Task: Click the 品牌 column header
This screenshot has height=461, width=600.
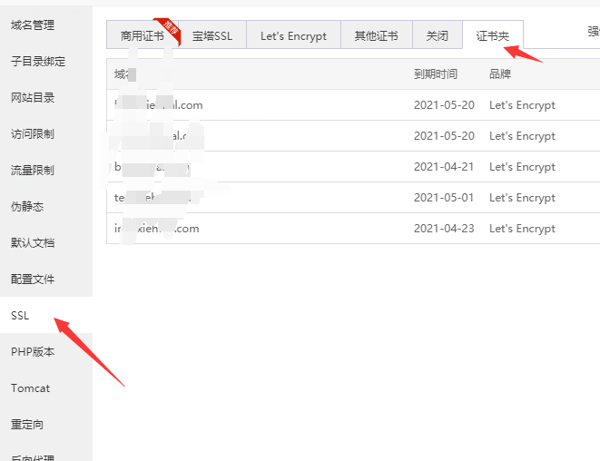Action: 500,74
